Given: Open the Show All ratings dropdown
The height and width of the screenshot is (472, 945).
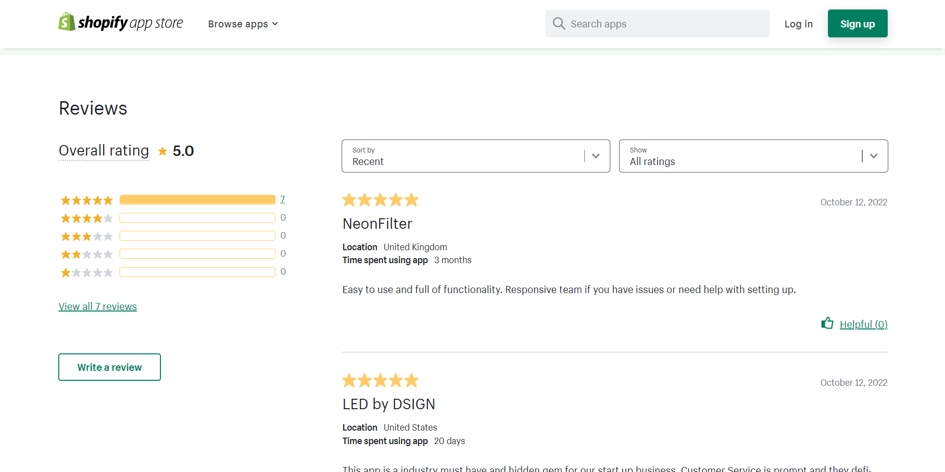Looking at the screenshot, I should click(x=753, y=156).
